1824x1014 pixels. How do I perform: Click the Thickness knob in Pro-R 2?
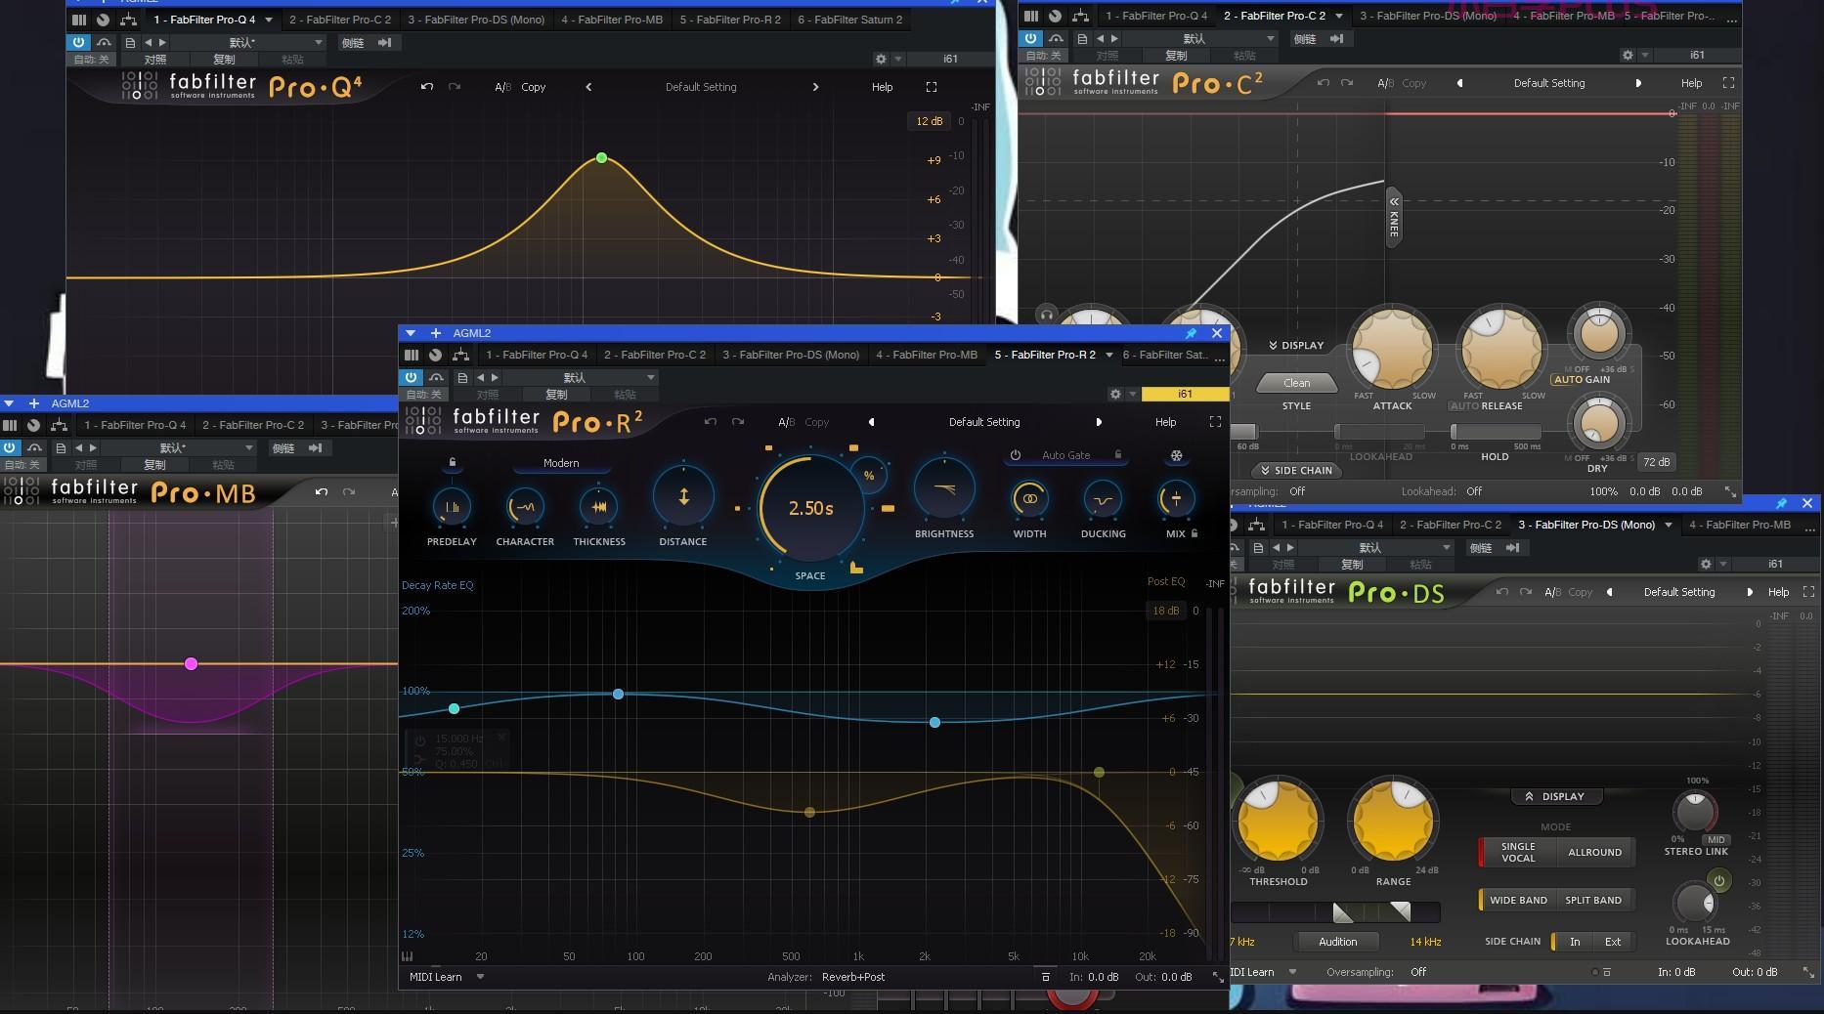coord(599,506)
